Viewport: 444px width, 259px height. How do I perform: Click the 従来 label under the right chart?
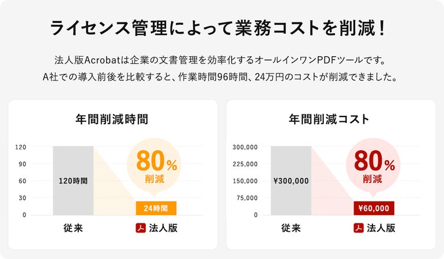pos(291,228)
